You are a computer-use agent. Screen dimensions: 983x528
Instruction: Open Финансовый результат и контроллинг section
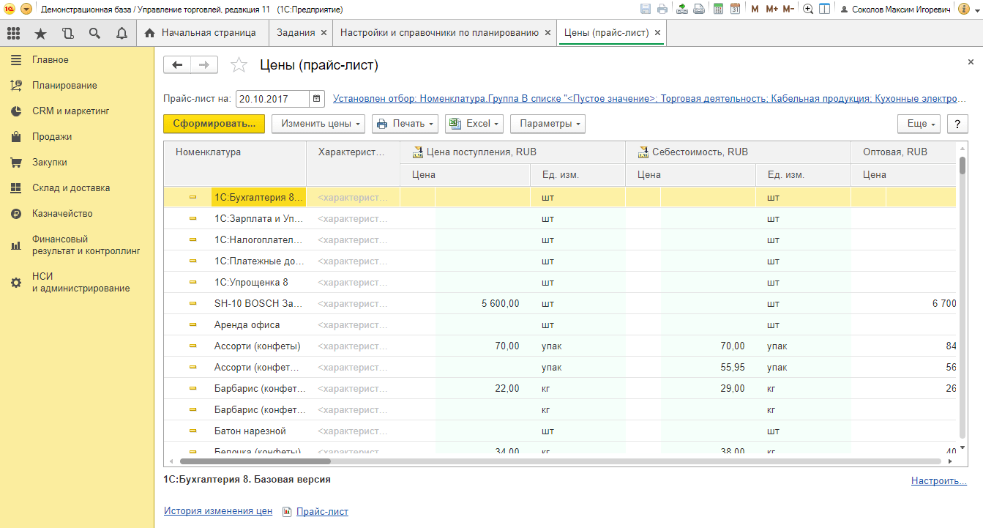click(77, 245)
